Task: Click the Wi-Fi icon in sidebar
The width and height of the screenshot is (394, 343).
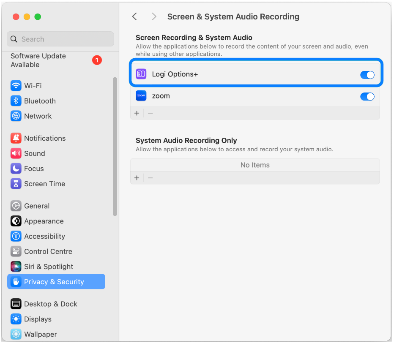Action: coord(16,86)
